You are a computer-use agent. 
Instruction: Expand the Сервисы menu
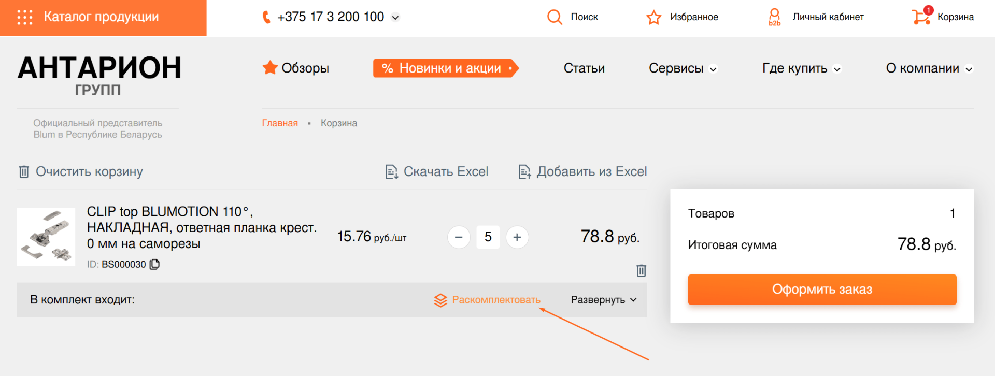683,68
